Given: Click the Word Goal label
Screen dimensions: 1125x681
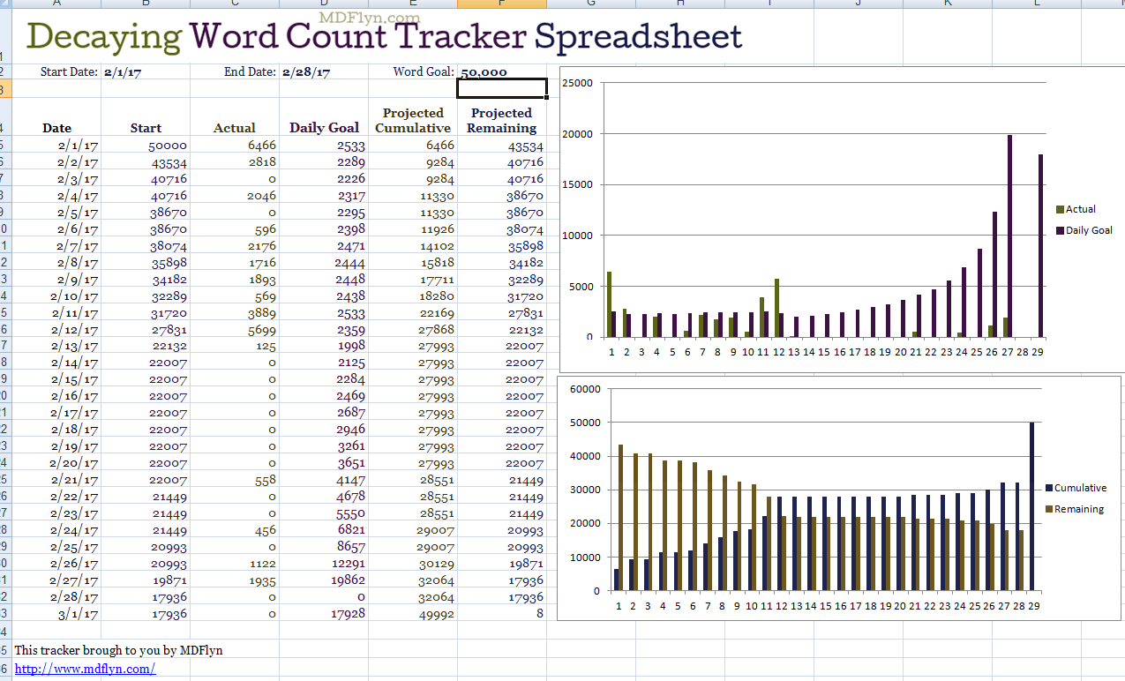Looking at the screenshot, I should tap(424, 72).
